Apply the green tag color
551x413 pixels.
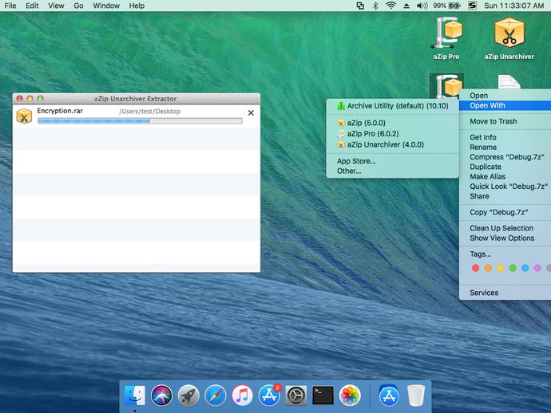coord(513,268)
